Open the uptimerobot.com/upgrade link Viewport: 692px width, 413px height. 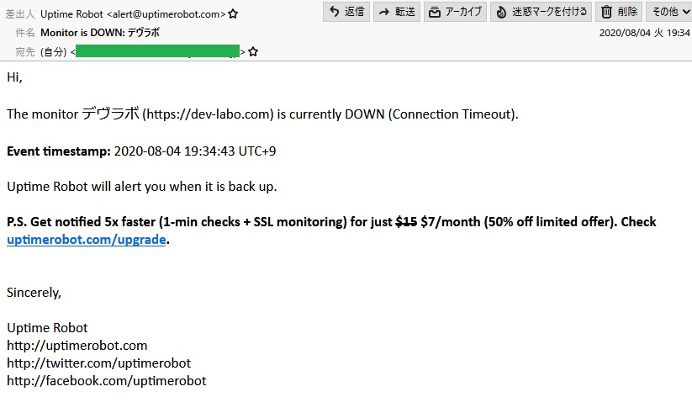tap(87, 240)
